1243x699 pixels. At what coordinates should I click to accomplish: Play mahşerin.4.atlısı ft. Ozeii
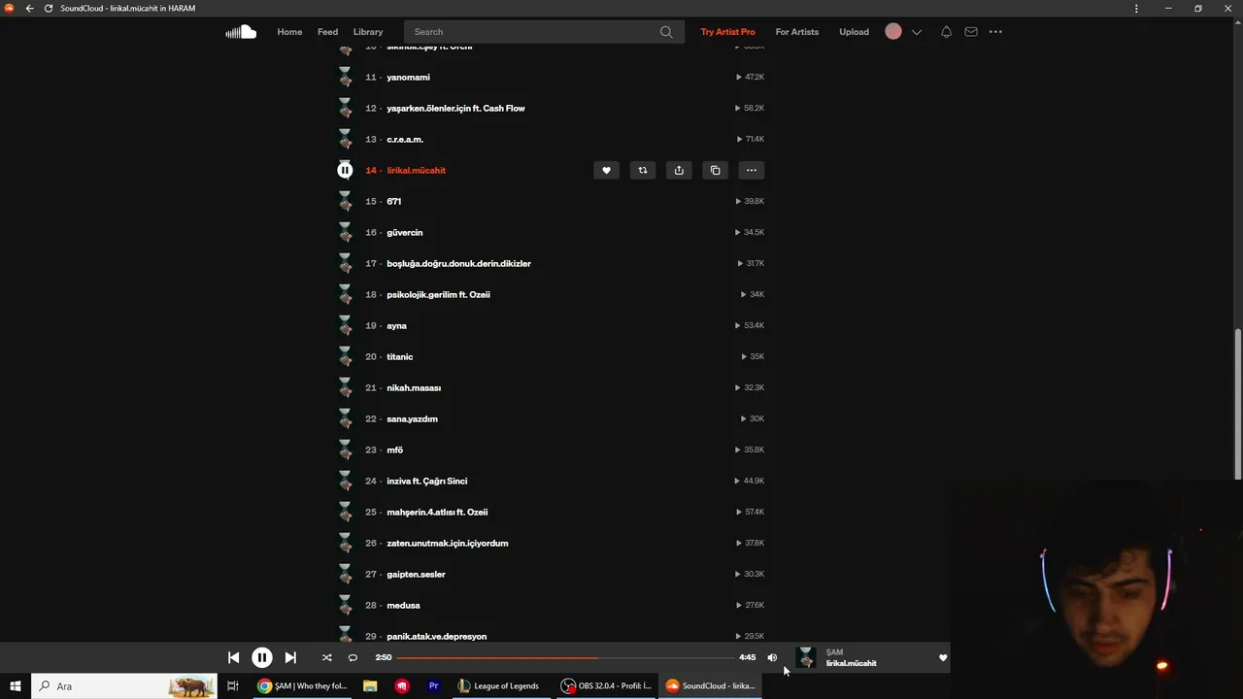click(437, 512)
